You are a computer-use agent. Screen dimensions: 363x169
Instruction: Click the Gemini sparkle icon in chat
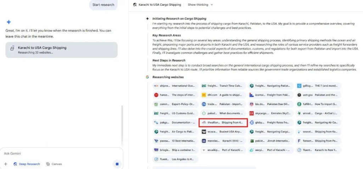coord(9,22)
